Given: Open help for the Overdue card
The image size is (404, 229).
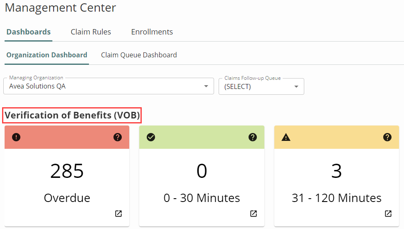Looking at the screenshot, I should (x=118, y=137).
